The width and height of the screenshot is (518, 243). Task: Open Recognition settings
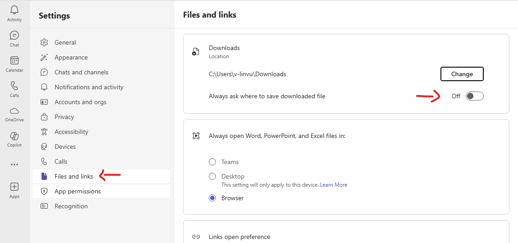click(71, 206)
